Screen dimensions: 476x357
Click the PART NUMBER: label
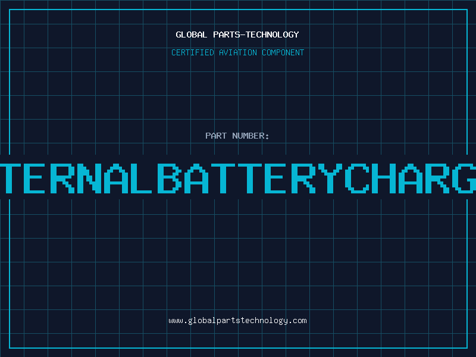pos(237,136)
